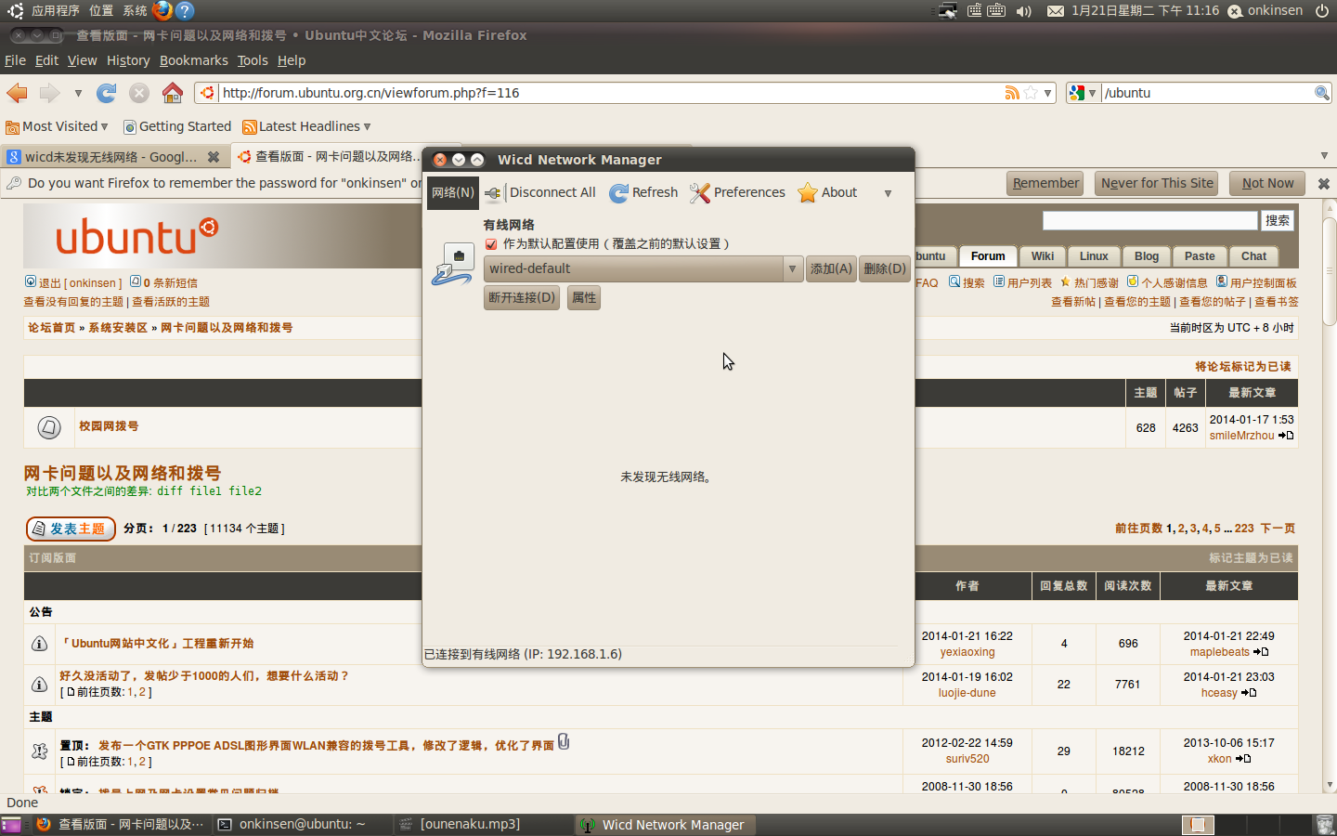Screen dimensions: 1337x836
Task: Close the wicd Google search tab
Action: coord(214,157)
